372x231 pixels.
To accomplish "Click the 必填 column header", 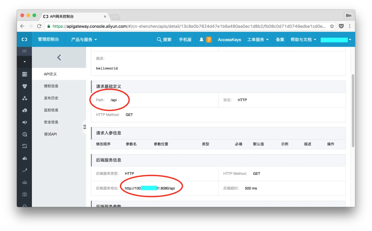I will 239,144.
